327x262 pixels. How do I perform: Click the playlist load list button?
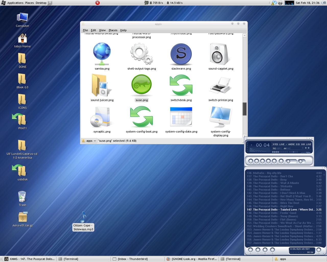(x=319, y=250)
